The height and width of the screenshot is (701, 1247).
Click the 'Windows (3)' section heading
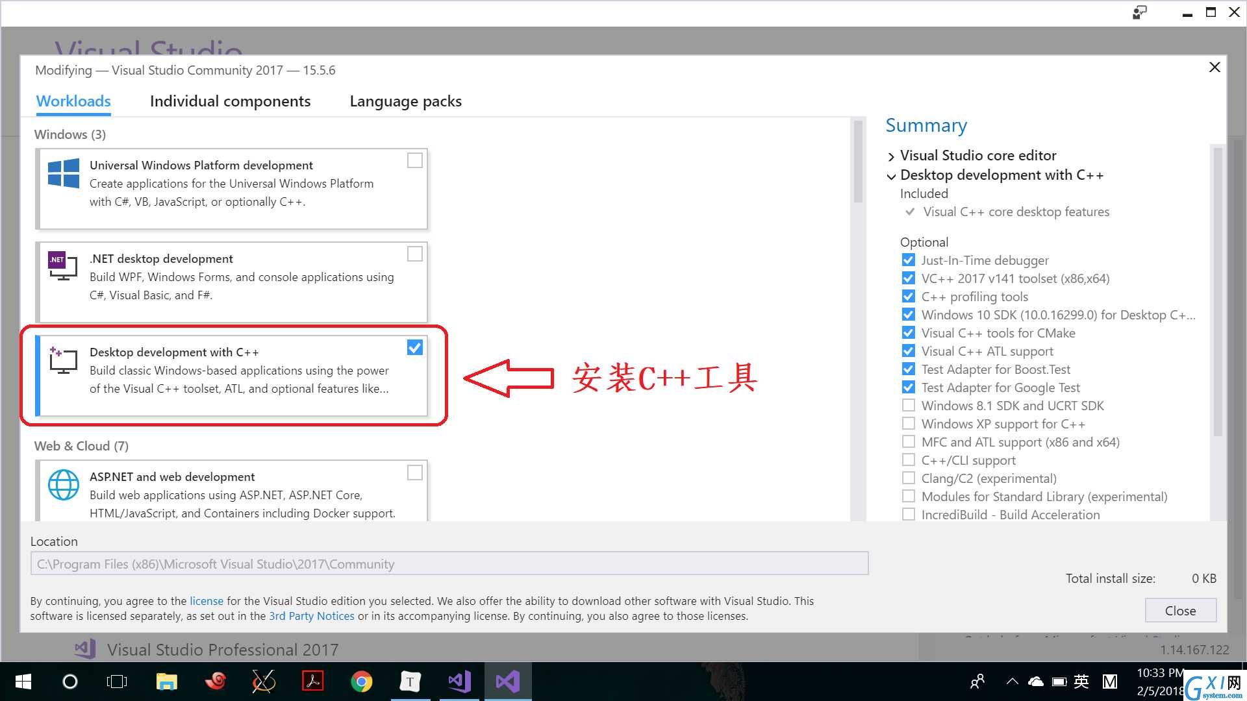click(69, 134)
